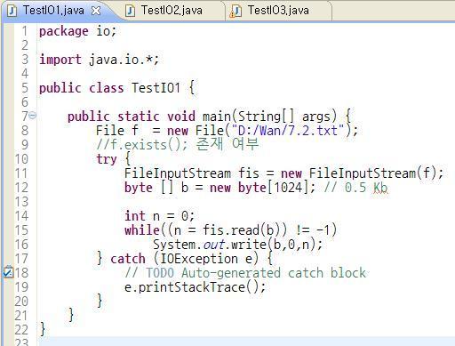This screenshot has height=346, width=455.
Task: Click 'File f' declaration on line 8
Action: coord(117,131)
